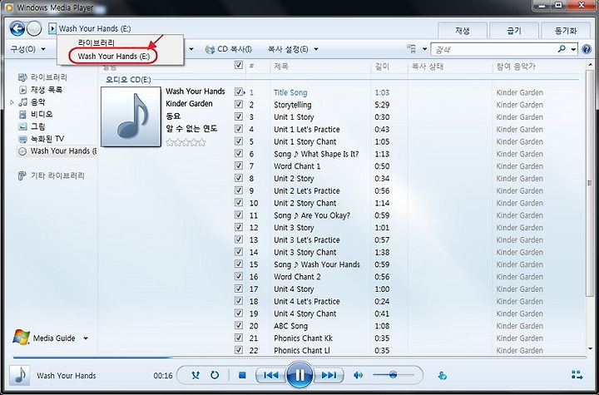This screenshot has width=599, height=395.
Task: Skip to the previous track
Action: pyautogui.click(x=270, y=375)
